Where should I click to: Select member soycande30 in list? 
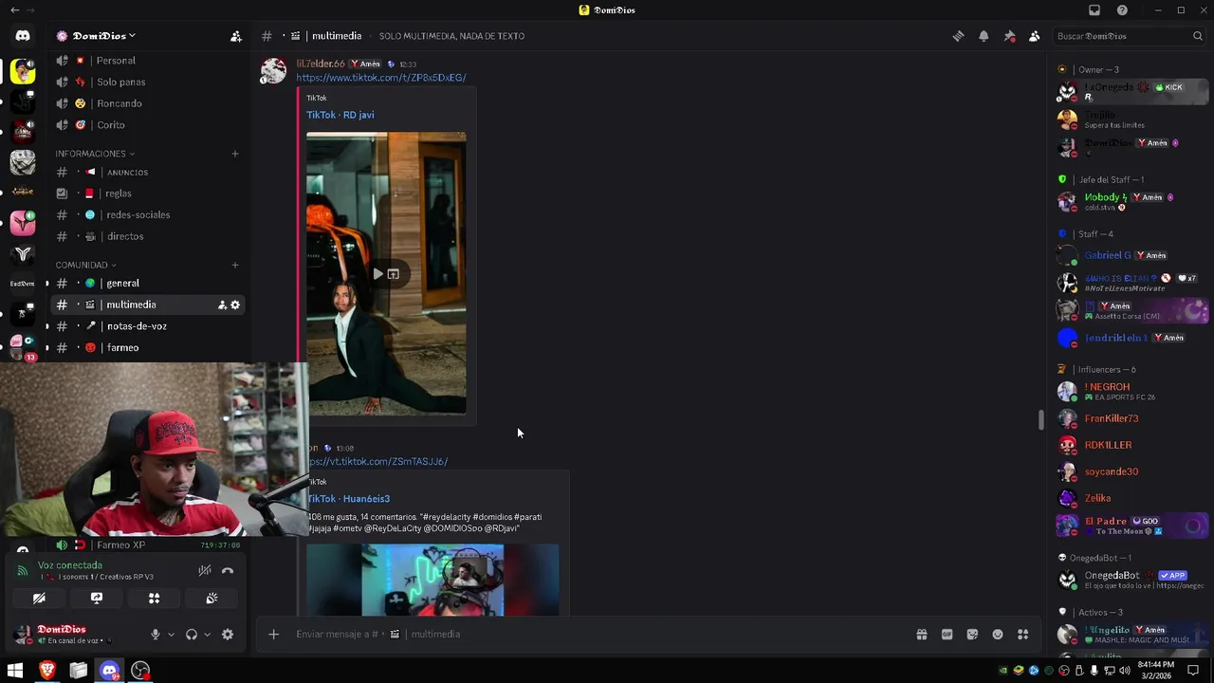pyautogui.click(x=1132, y=471)
